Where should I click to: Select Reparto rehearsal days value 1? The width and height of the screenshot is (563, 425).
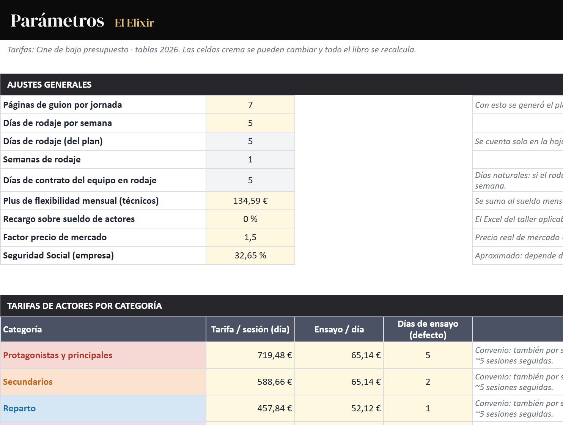tap(428, 408)
